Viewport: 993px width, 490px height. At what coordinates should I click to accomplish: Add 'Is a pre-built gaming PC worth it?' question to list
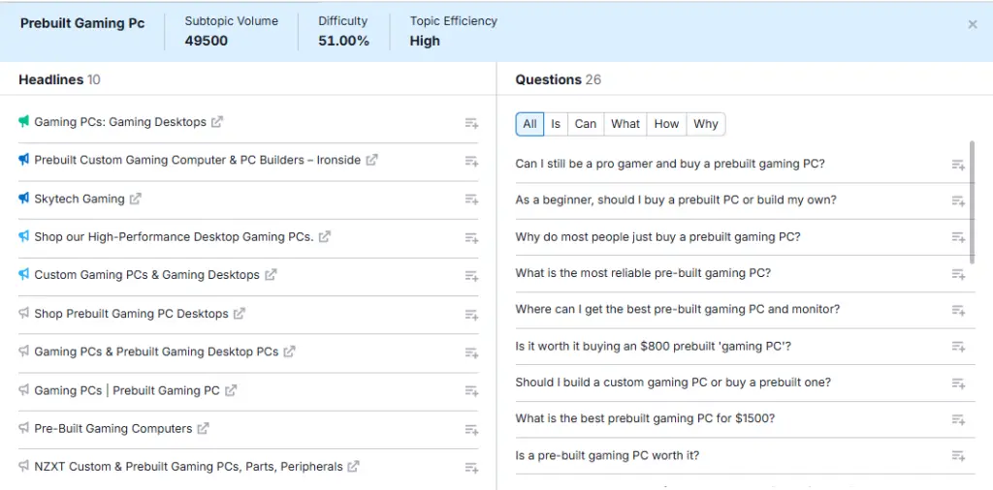(958, 456)
